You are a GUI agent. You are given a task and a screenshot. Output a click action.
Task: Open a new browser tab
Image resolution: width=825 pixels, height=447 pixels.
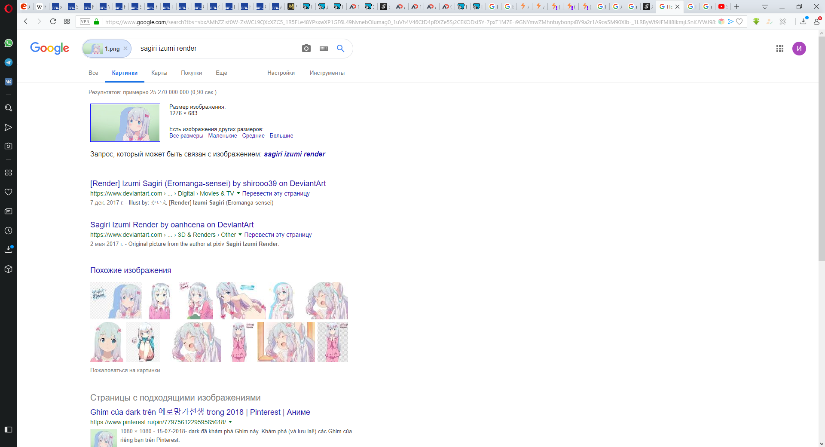coord(736,6)
